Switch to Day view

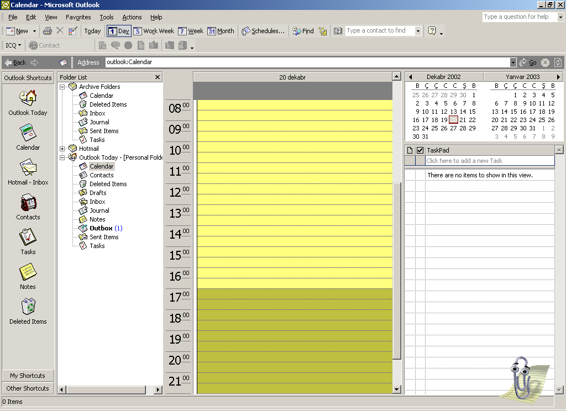[x=119, y=31]
